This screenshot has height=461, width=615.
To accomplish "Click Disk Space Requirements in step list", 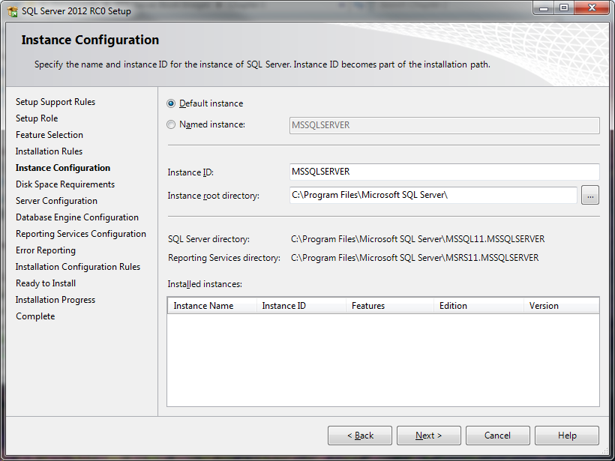I will 65,184.
